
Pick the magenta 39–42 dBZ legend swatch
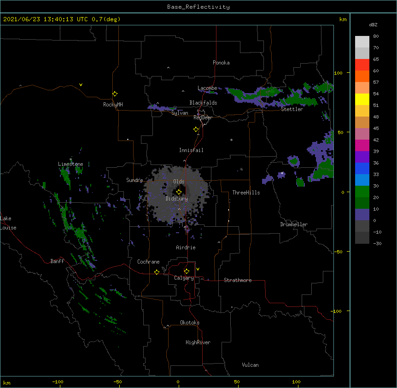point(362,145)
